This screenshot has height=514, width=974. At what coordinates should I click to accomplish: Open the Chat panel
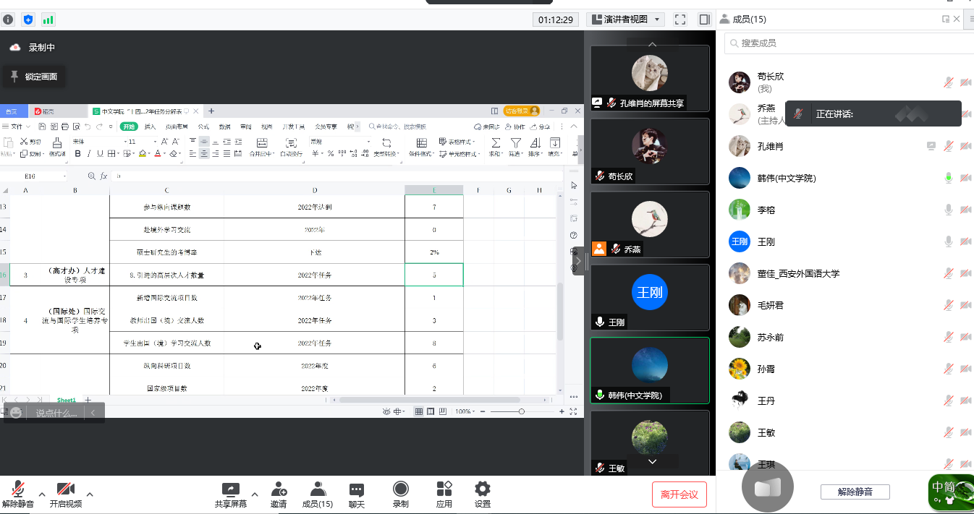tap(356, 489)
